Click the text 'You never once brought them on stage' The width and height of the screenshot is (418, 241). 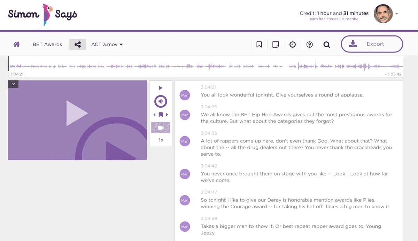pos(294,177)
